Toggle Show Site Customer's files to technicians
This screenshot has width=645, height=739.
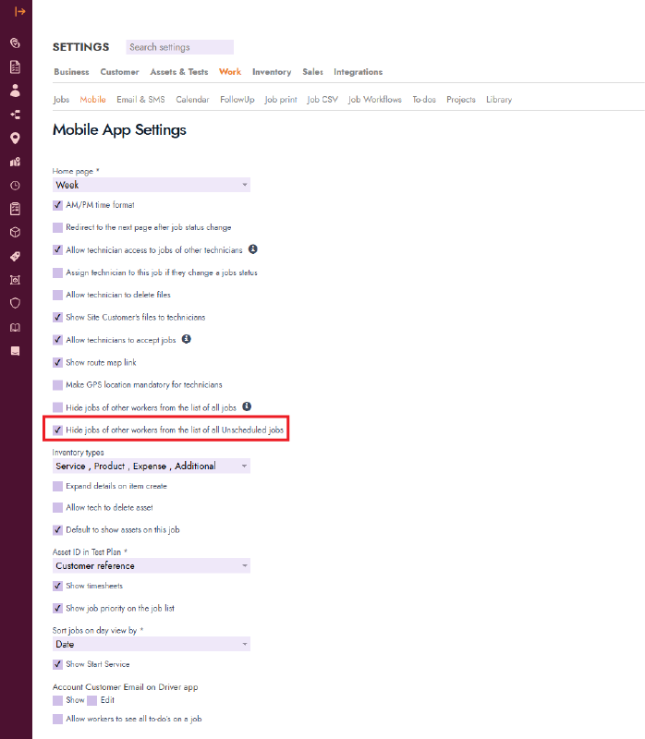tap(57, 317)
